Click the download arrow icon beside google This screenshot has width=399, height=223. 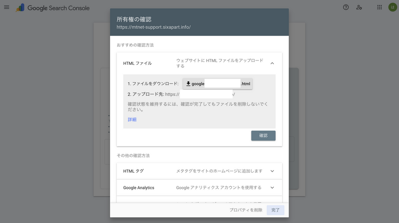[188, 83]
